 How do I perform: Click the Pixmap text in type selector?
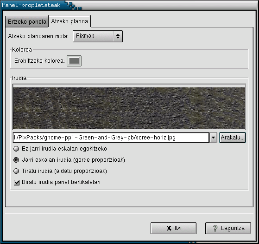[85, 36]
